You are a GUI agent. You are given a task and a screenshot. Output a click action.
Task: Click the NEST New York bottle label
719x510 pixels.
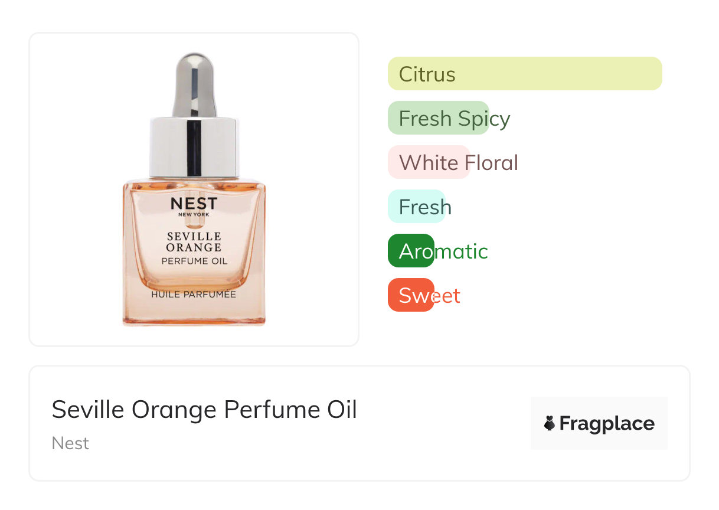[x=194, y=207]
